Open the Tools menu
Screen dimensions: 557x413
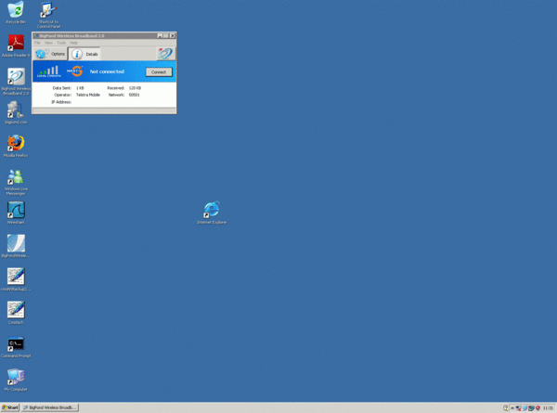(x=61, y=43)
